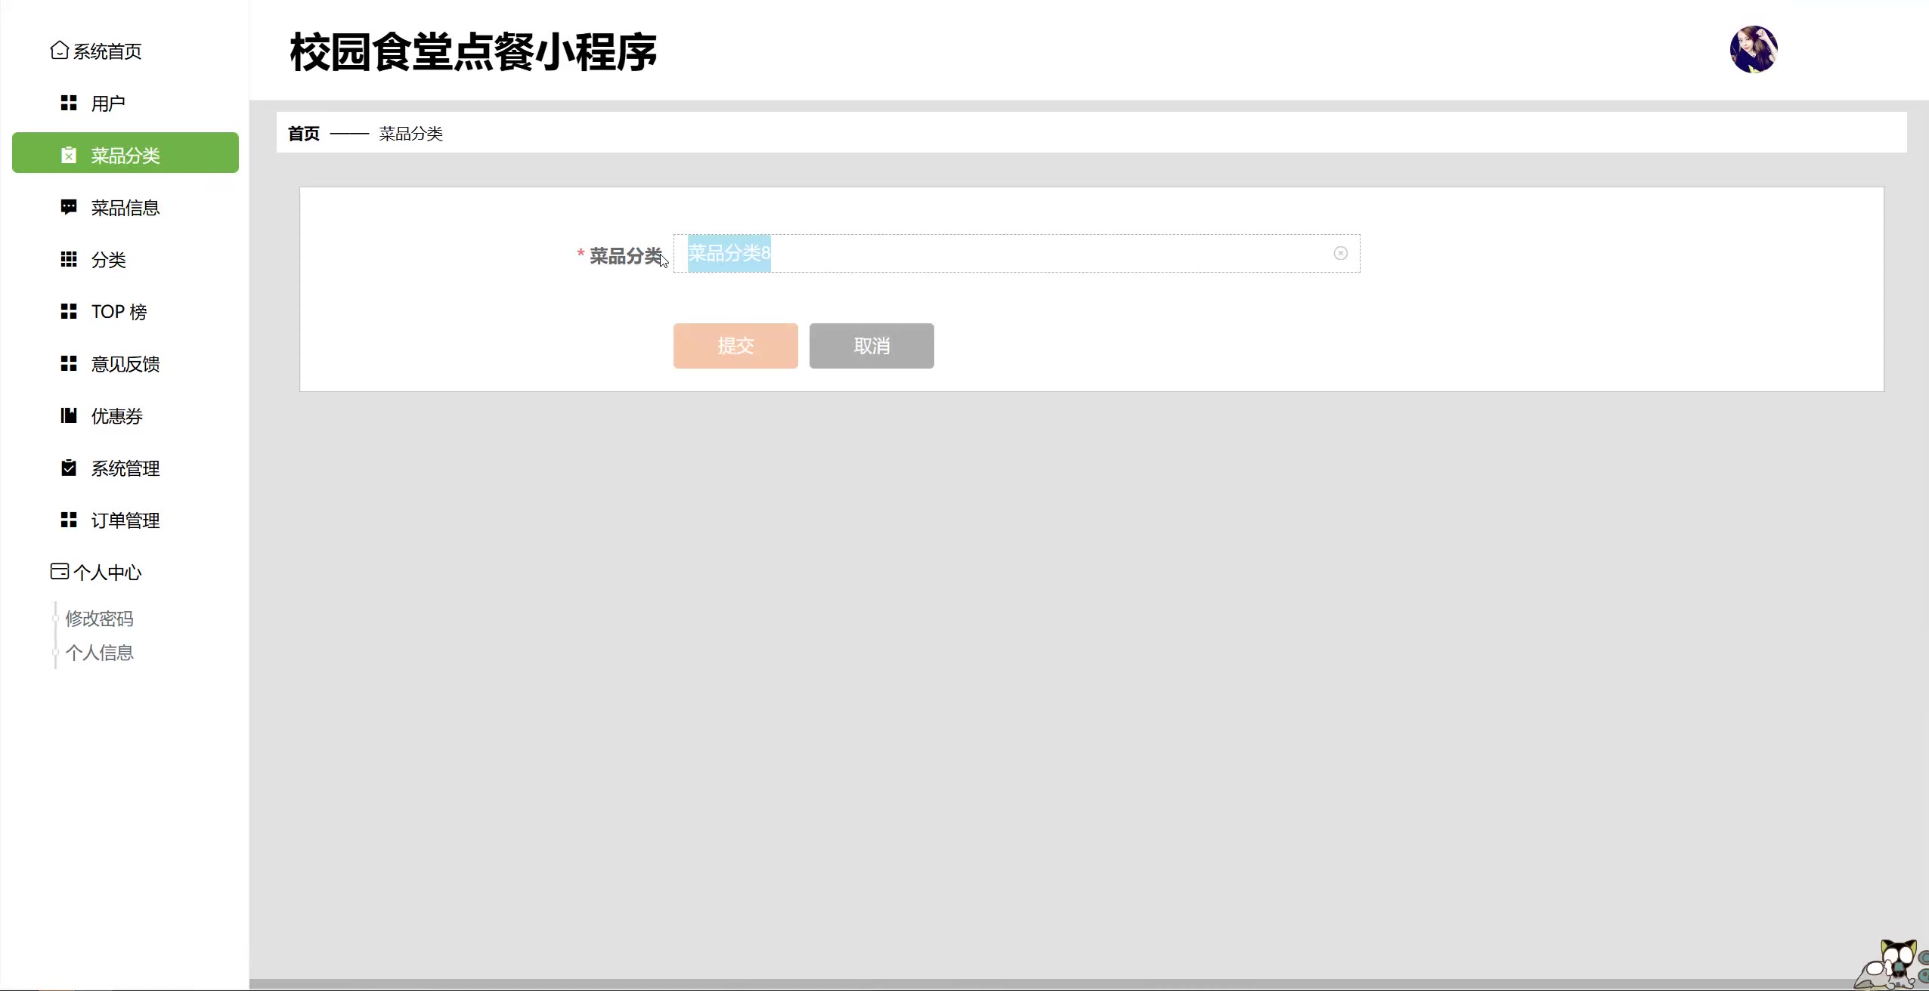This screenshot has width=1929, height=991.
Task: Click the coupon icon next to 优惠券
Action: point(69,415)
